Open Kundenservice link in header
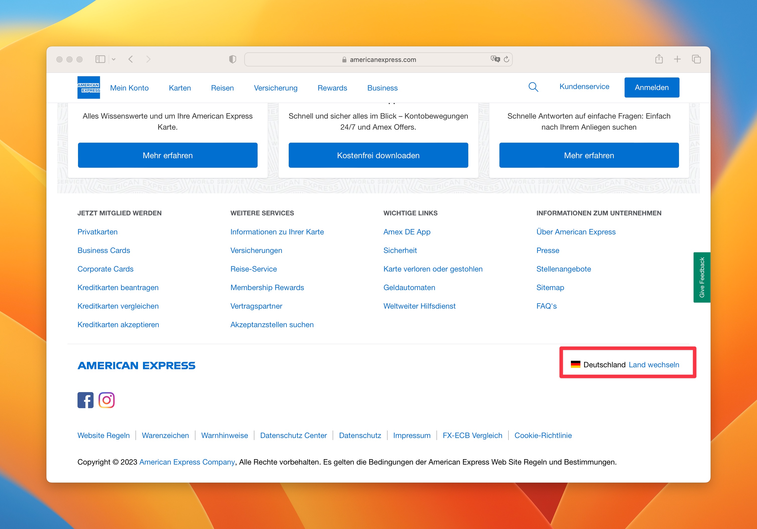Screen dimensions: 757x529 [x=584, y=86]
